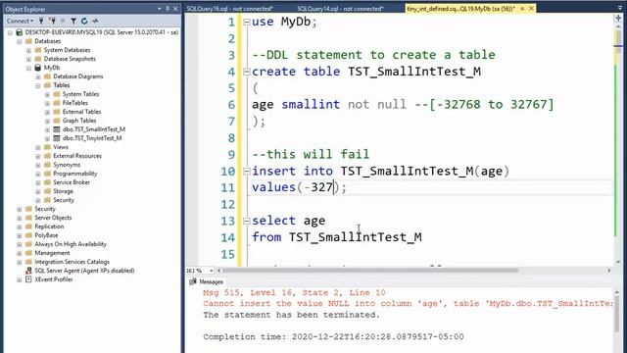Image resolution: width=627 pixels, height=353 pixels.
Task: Select Integration Services Catalogs item
Action: 72,262
